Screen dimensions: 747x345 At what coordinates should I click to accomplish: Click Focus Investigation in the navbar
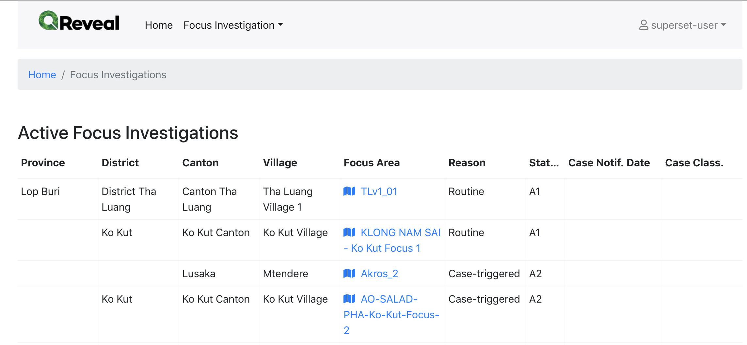point(229,25)
